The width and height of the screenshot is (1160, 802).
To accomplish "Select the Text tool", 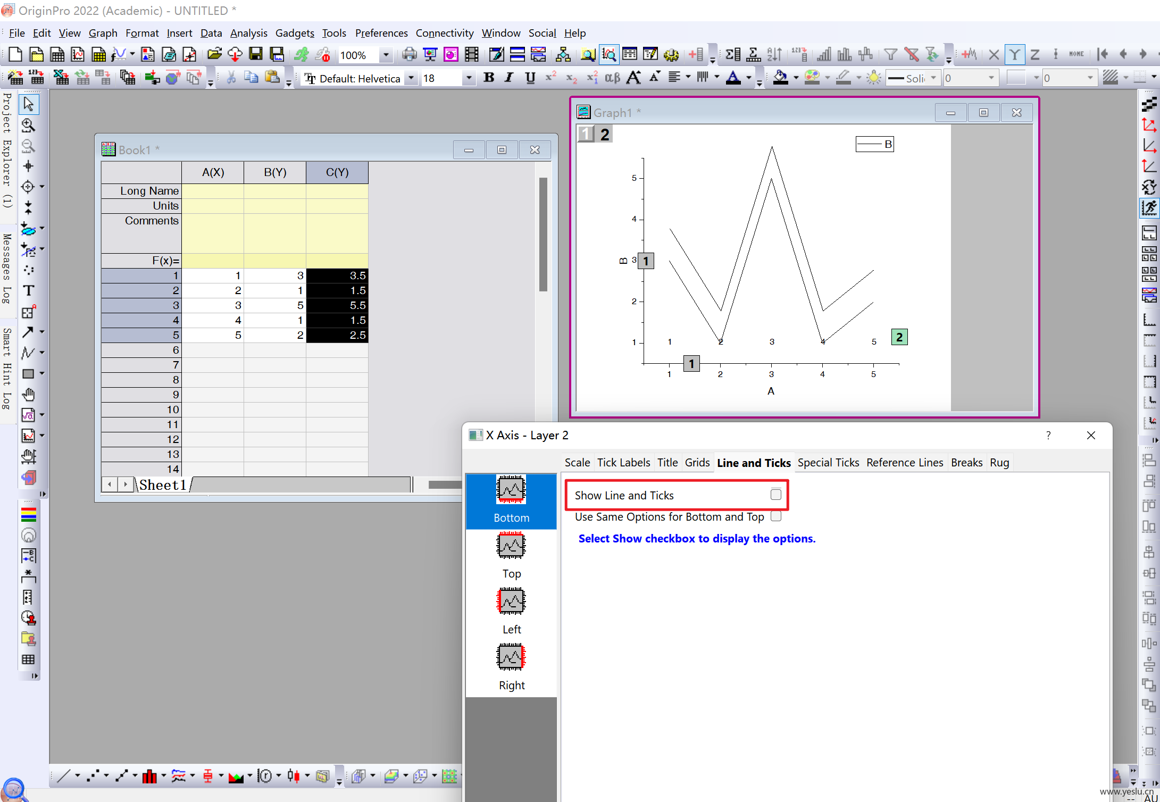I will (29, 291).
